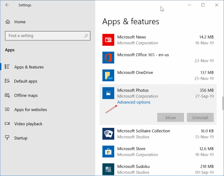This screenshot has height=176, width=224.
Task: Click the 12.6 MB size value
Action: click(207, 149)
